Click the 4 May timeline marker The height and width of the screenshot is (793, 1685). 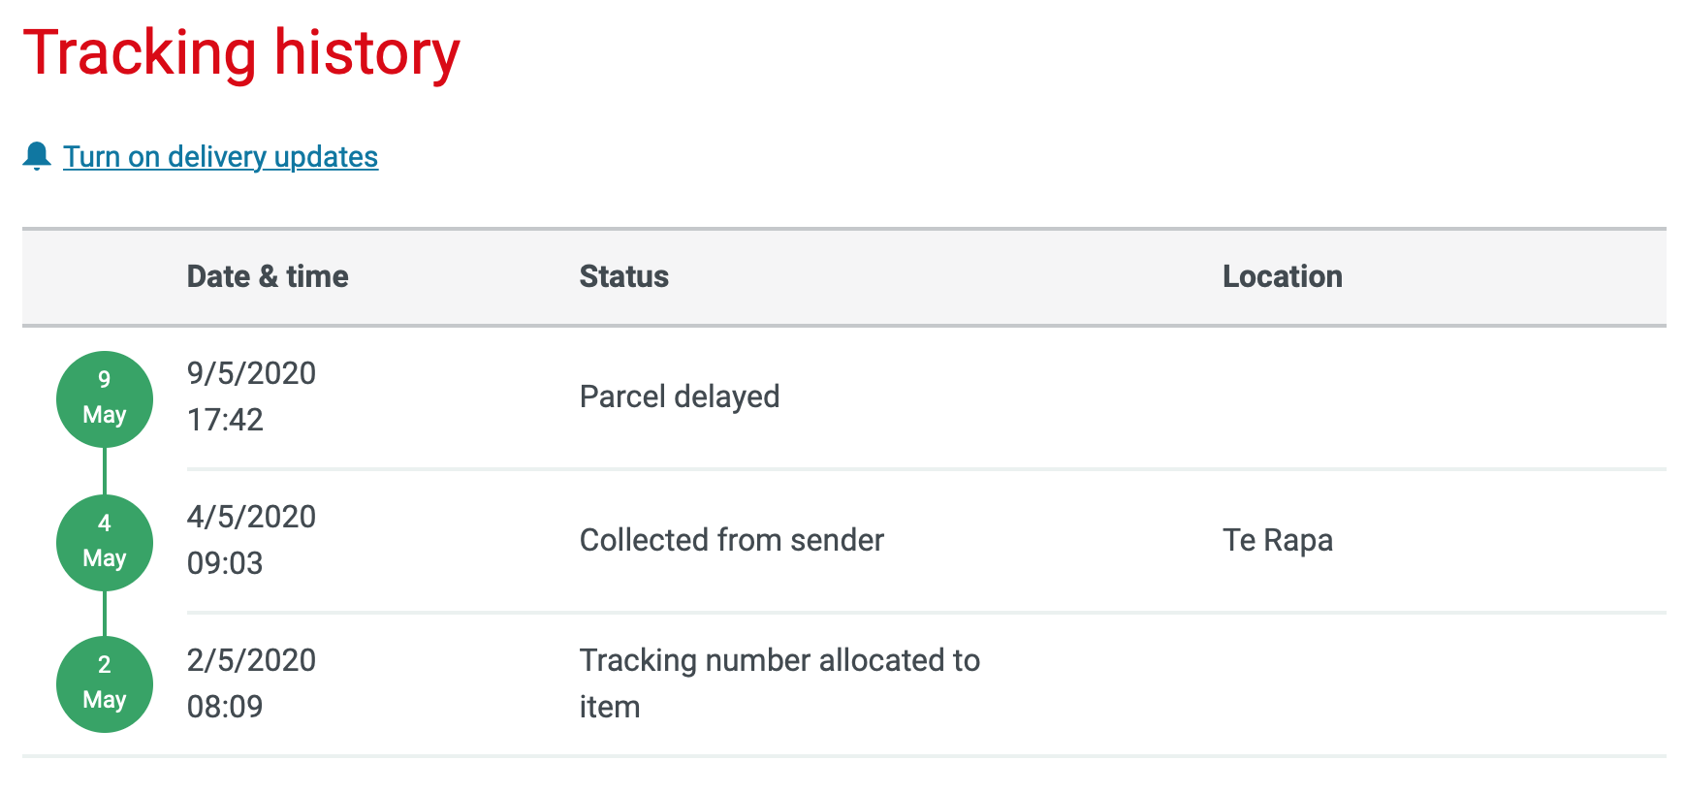click(x=105, y=542)
